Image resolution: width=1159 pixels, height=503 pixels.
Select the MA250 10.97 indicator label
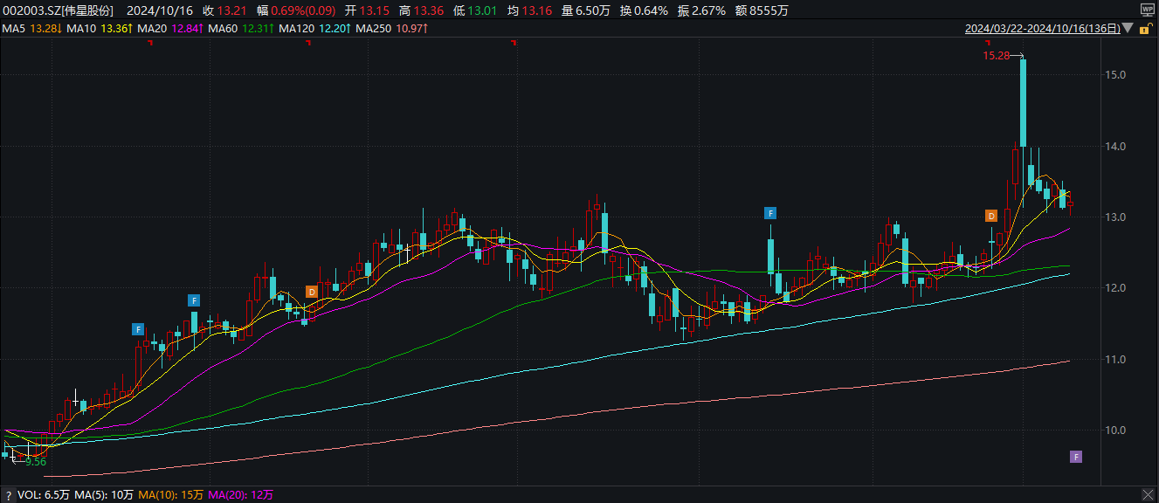[x=392, y=29]
